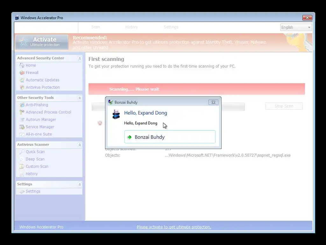The width and height of the screenshot is (326, 245).
Task: Click the Settings wrench icon in sidebar
Action: [22, 191]
